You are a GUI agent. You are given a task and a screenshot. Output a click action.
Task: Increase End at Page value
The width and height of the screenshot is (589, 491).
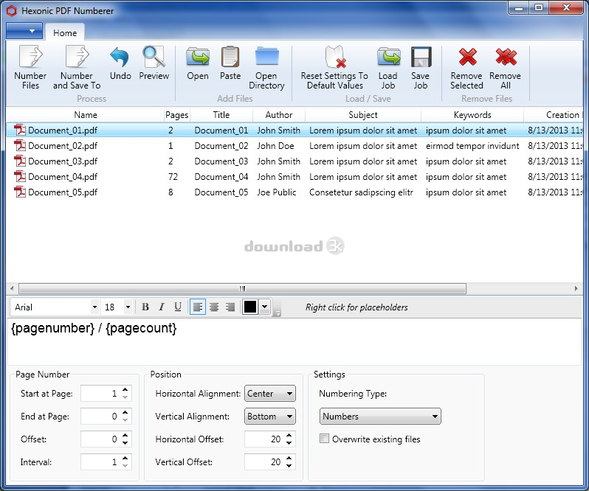(125, 413)
